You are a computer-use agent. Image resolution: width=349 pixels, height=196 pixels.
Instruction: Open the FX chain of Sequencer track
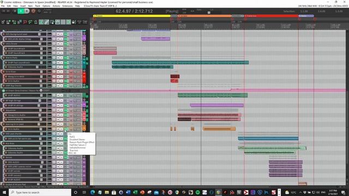pos(65,110)
